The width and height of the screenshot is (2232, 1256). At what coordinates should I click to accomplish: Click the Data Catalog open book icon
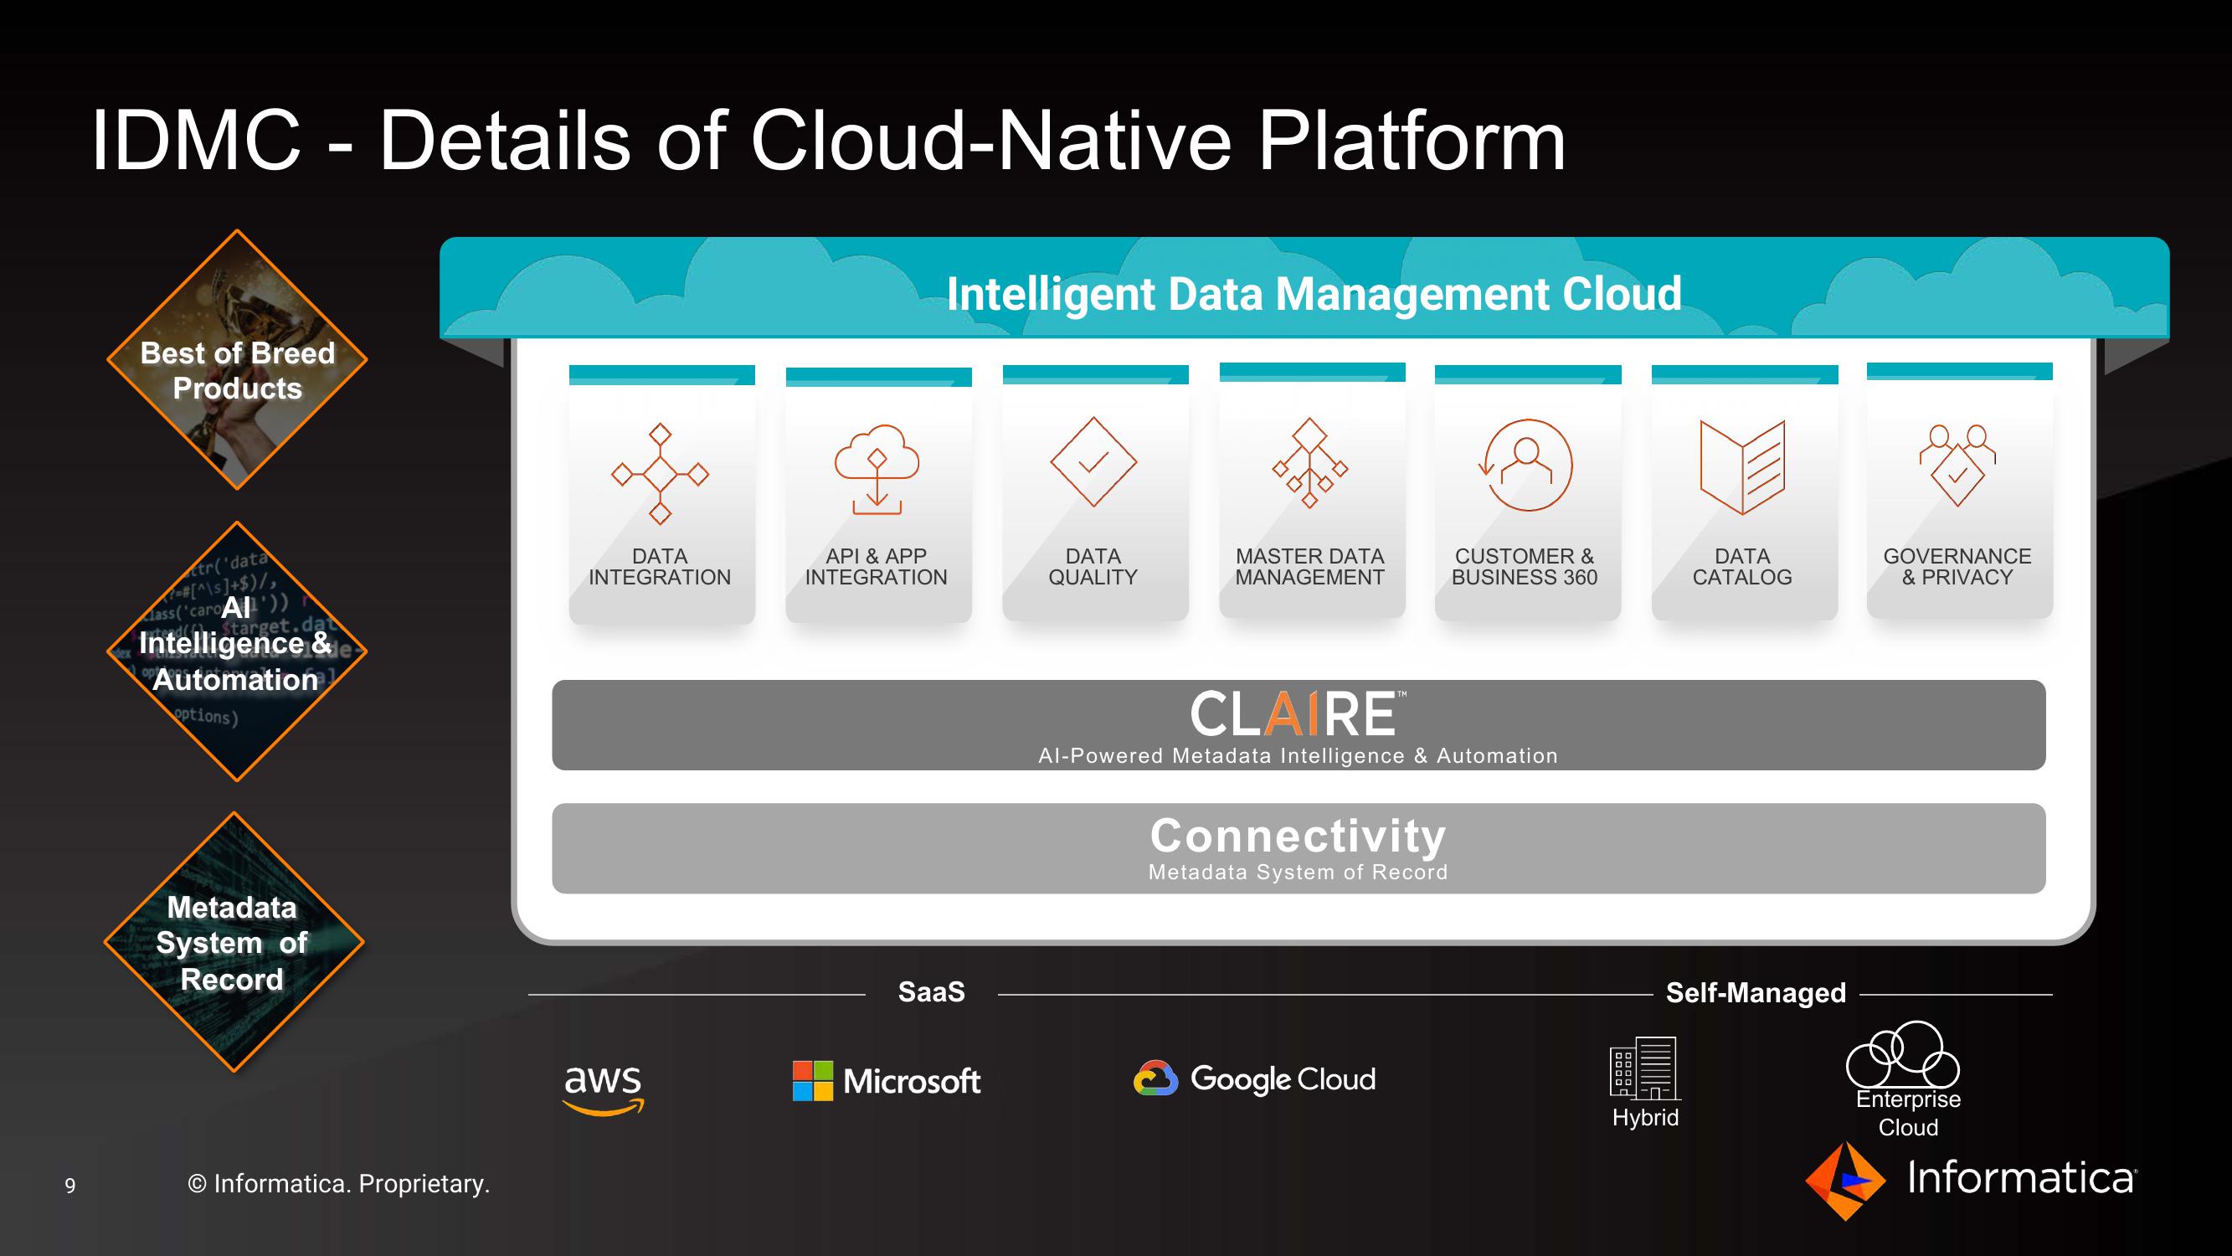point(1742,467)
